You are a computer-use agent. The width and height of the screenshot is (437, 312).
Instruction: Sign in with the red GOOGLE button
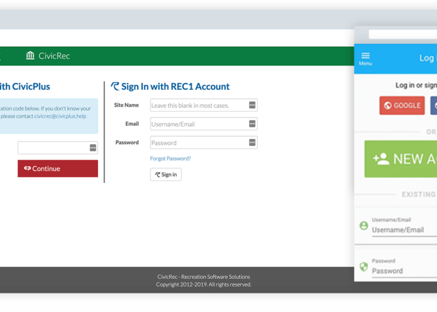click(x=402, y=105)
